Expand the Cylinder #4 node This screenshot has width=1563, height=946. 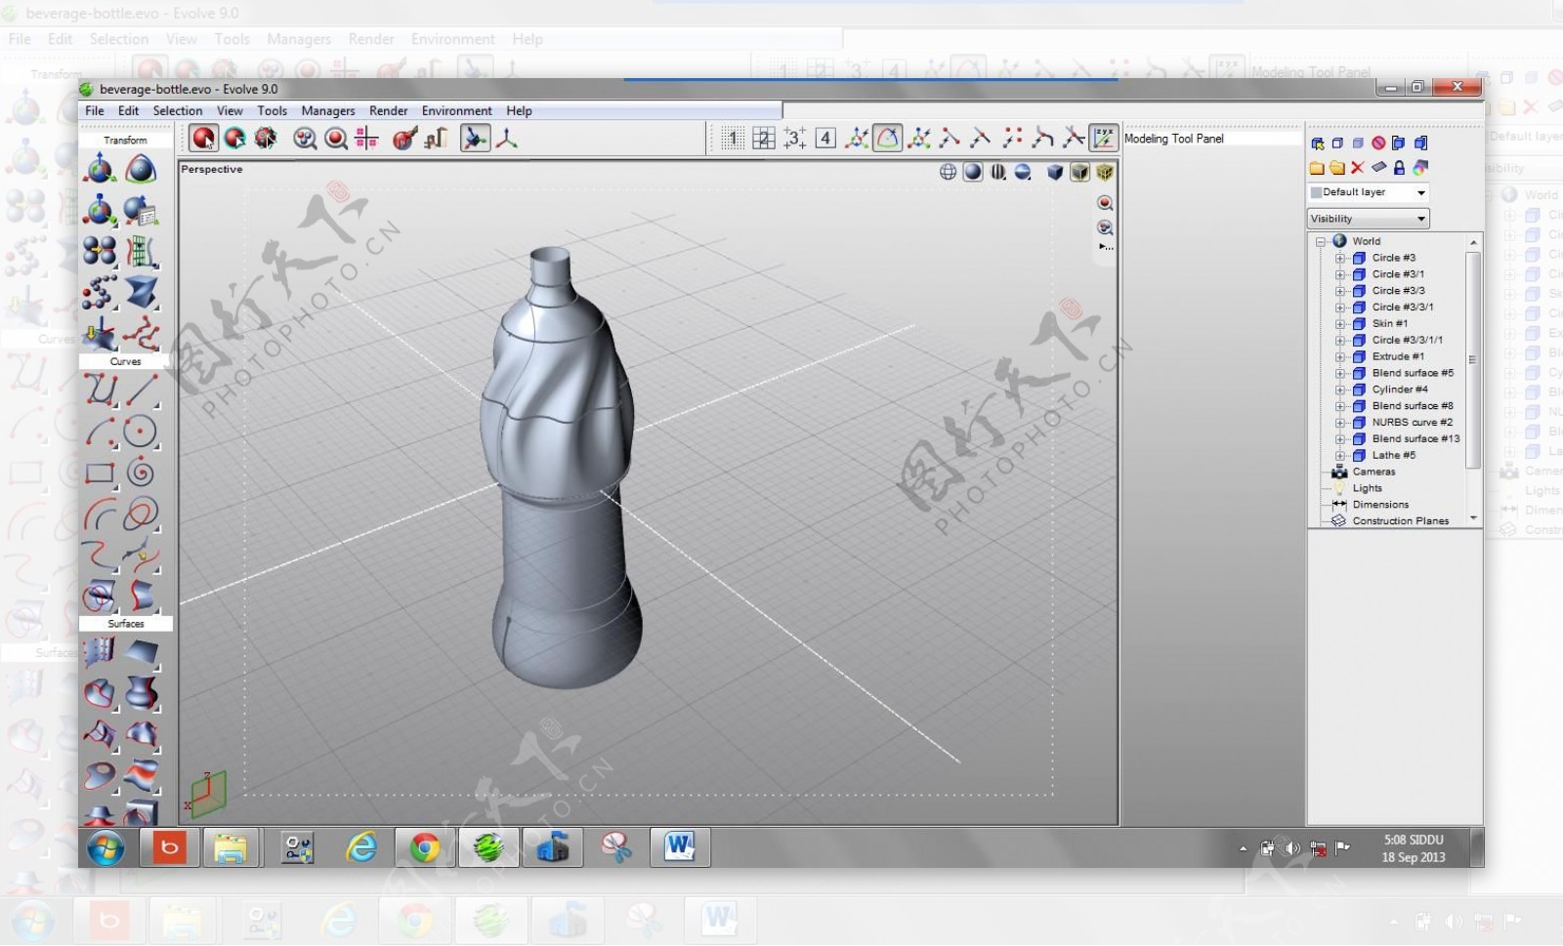click(x=1340, y=390)
